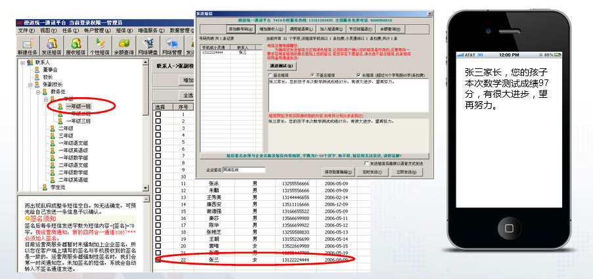593x279 pixels.
Task: Select 一年级三班 in the contact tree
Action: click(x=80, y=121)
